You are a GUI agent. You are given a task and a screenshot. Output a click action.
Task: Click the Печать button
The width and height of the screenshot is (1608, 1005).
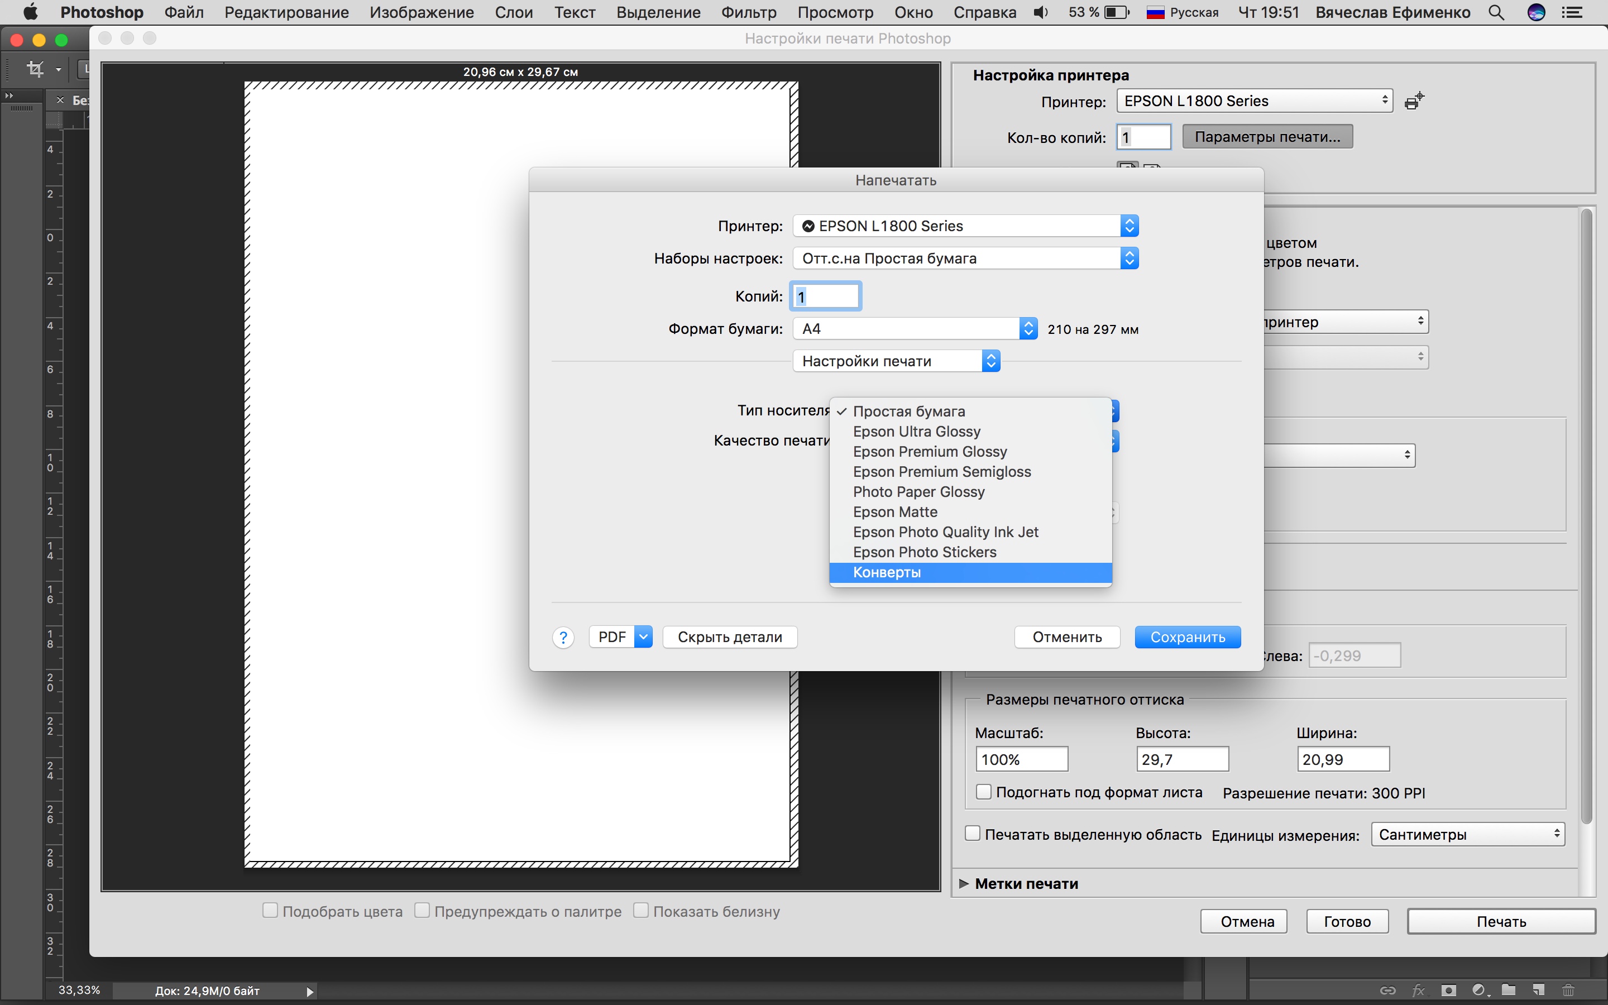[x=1501, y=921]
